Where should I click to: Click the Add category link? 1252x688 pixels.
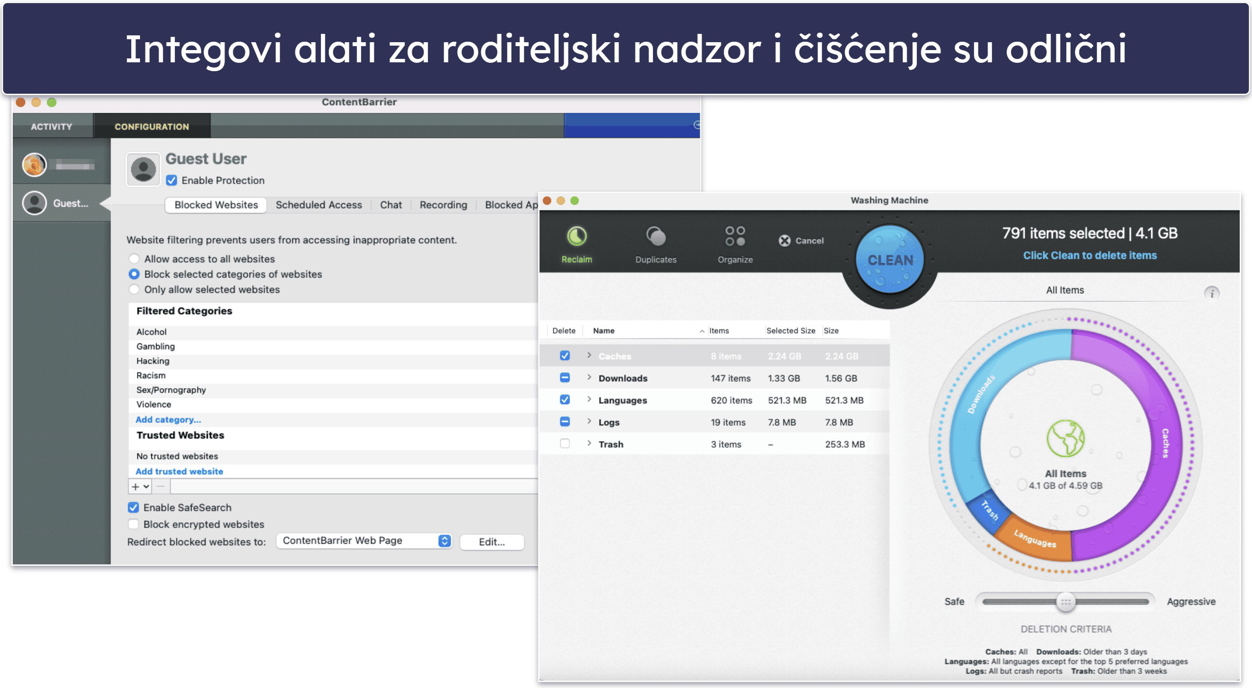(168, 420)
